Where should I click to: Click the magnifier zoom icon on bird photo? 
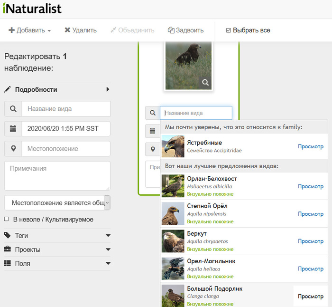coord(205,83)
